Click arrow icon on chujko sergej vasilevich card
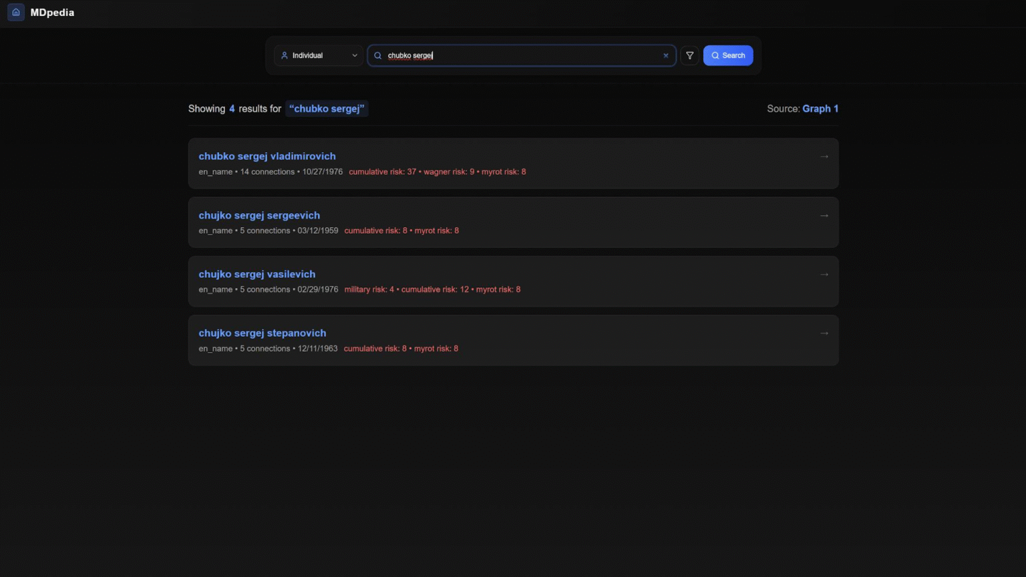This screenshot has height=577, width=1026. coord(824,274)
